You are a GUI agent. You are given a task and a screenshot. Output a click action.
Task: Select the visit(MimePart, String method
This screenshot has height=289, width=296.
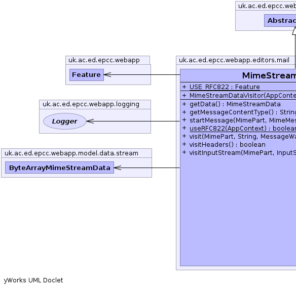(x=243, y=137)
